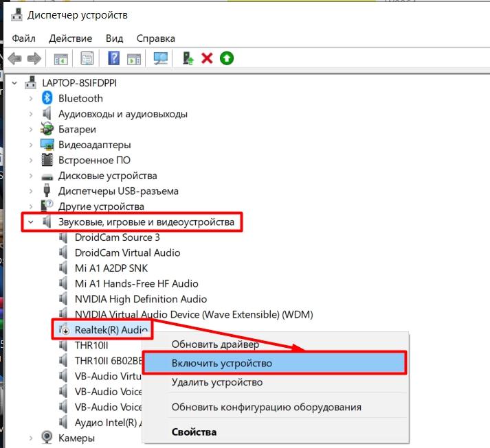490x448 pixels.
Task: Click the Bluetooth category icon
Action: point(47,98)
